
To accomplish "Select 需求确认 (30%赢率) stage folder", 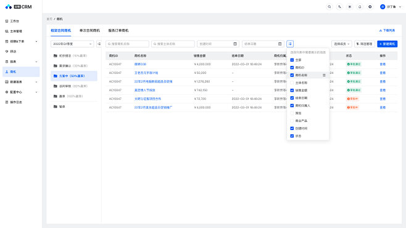I will click(74, 66).
